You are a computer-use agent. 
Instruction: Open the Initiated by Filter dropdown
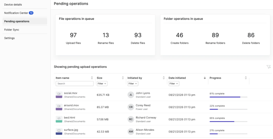click(133, 84)
